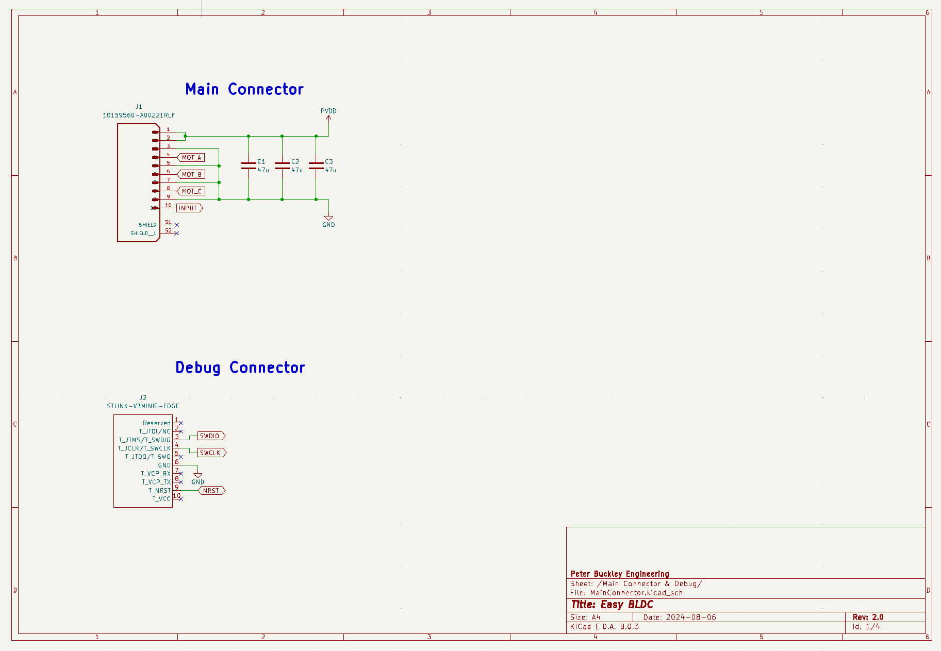Select the C1 capacitor symbol
This screenshot has height=651, width=941.
(x=249, y=165)
